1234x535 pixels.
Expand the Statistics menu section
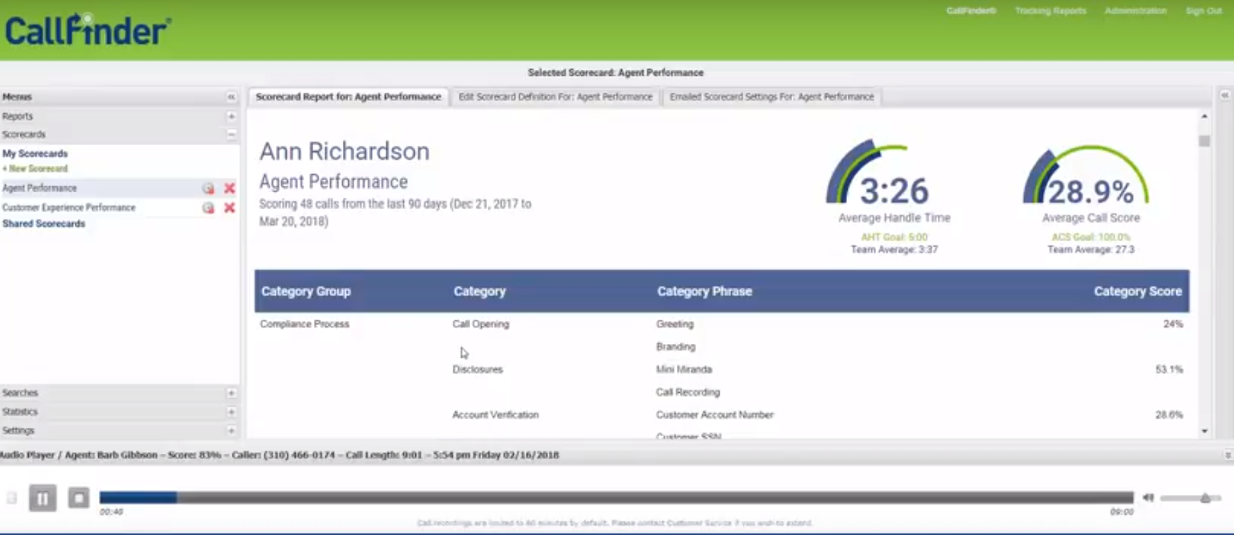coord(231,412)
